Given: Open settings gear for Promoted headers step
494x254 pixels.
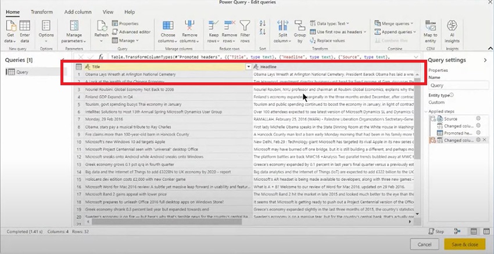Looking at the screenshot, I should (478, 133).
